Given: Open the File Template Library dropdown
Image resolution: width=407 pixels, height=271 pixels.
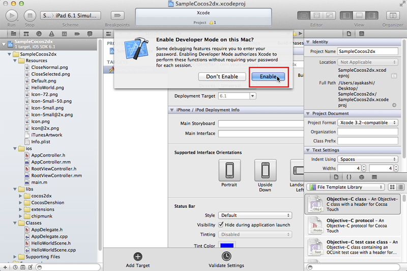Looking at the screenshot, I should (345, 187).
